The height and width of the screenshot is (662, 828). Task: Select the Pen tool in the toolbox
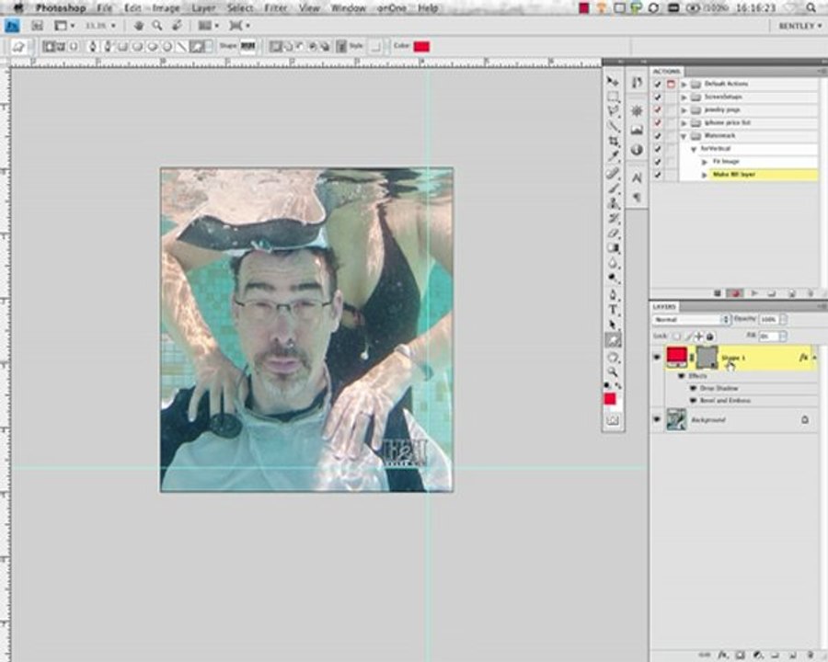coord(613,294)
